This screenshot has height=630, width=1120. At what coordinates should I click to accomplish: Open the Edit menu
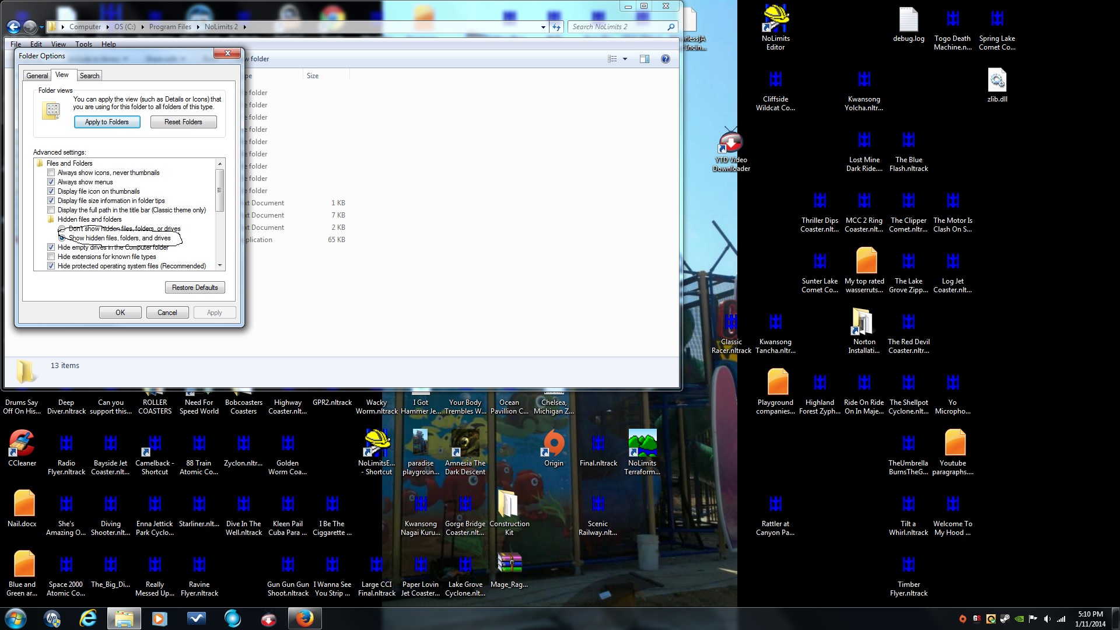[x=36, y=44]
